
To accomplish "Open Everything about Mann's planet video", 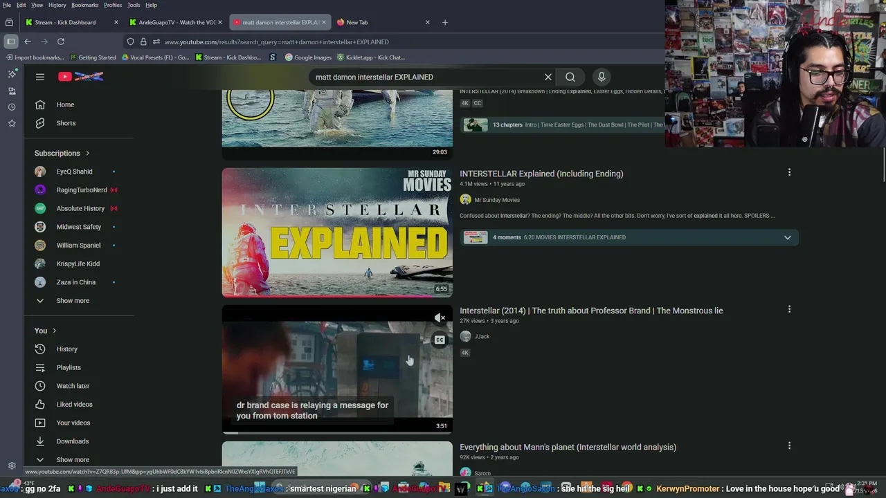I will click(568, 448).
